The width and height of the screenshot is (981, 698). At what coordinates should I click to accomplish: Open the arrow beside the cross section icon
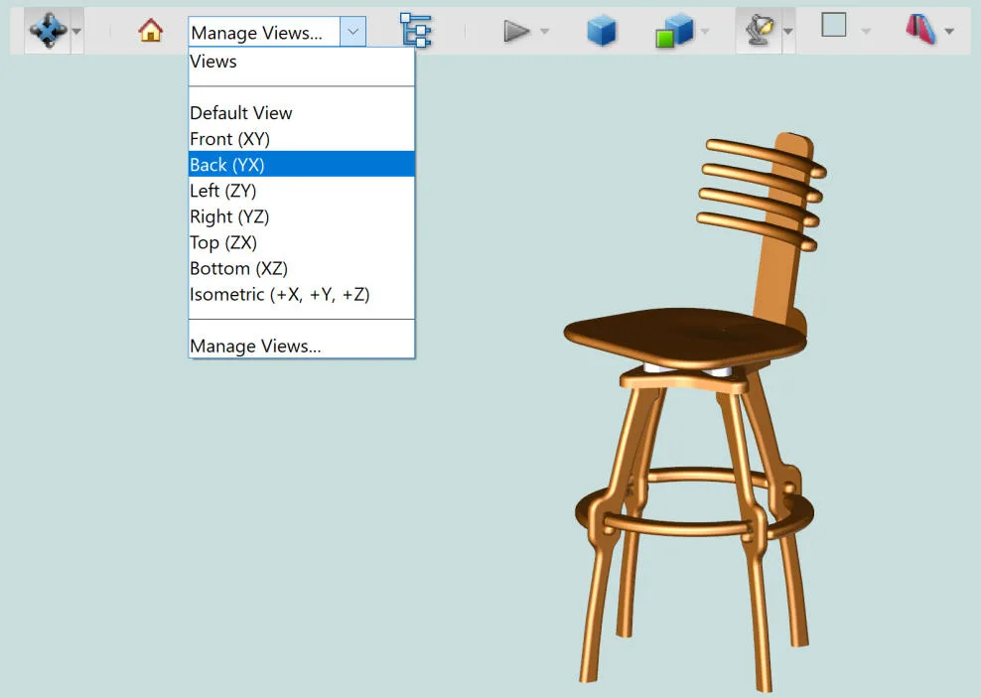(x=949, y=31)
